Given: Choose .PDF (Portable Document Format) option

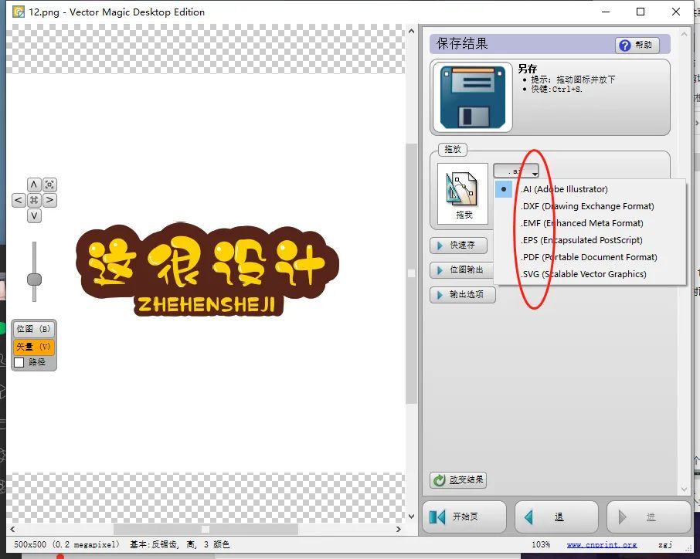Looking at the screenshot, I should 589,257.
